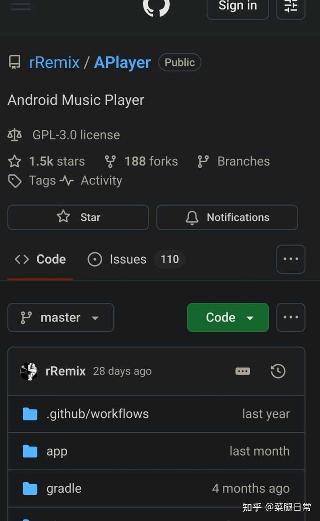Open the hamburger navigation menu

[x=20, y=6]
